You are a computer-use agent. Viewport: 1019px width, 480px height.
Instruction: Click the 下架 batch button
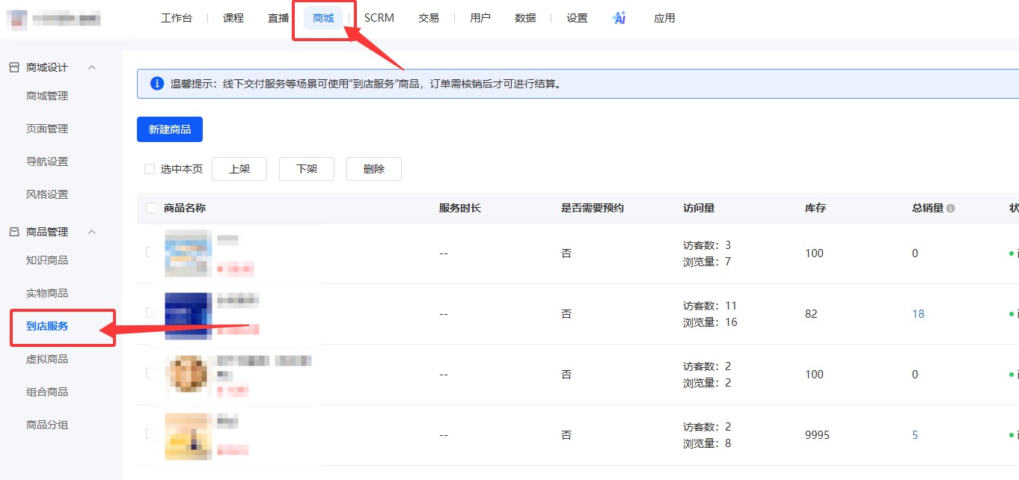(x=307, y=169)
